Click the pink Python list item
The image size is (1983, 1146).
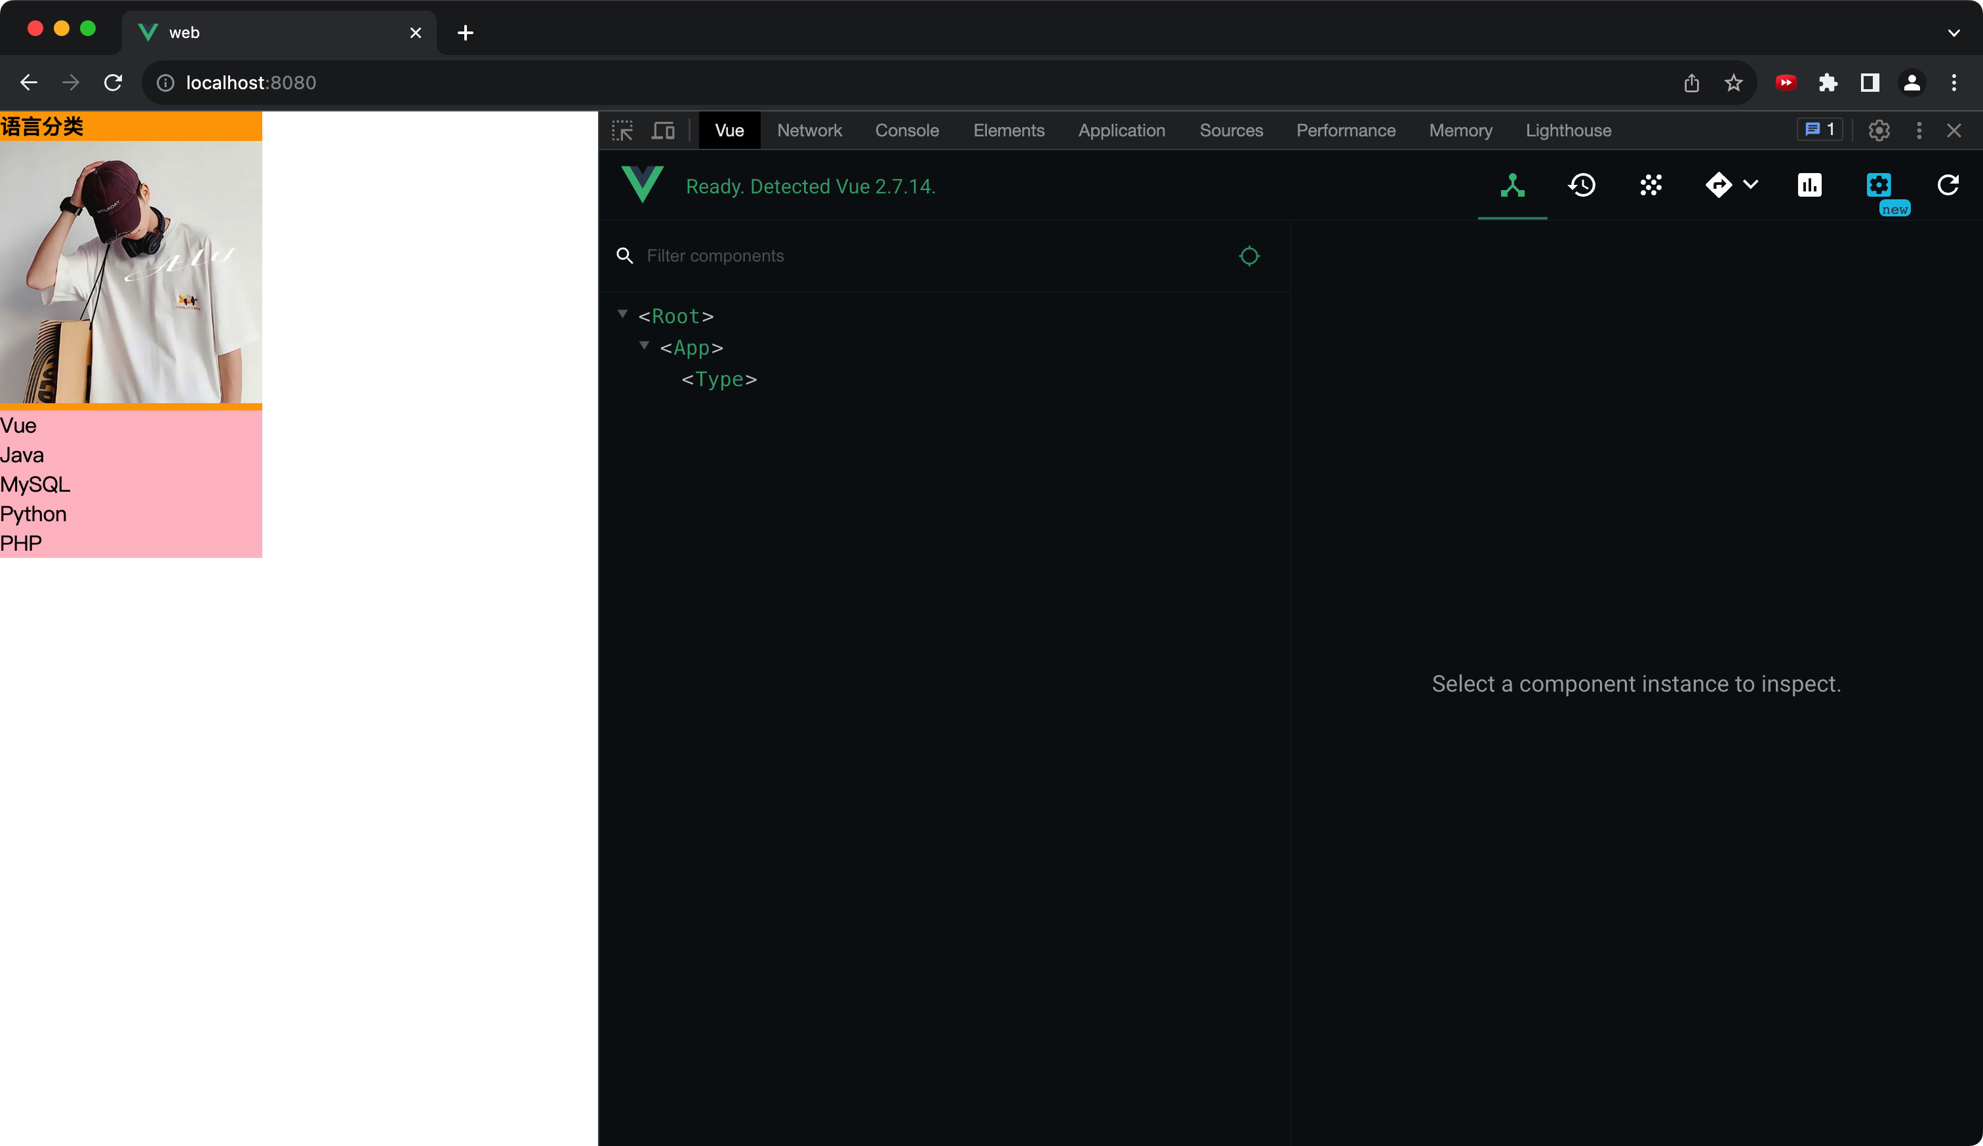point(34,515)
